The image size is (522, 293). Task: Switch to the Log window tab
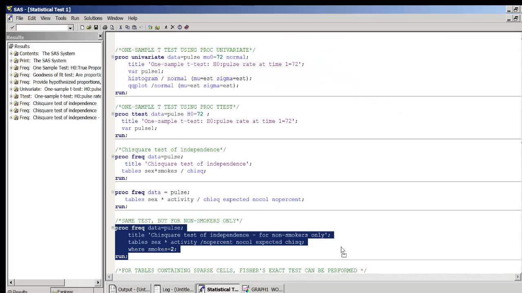[x=174, y=289]
